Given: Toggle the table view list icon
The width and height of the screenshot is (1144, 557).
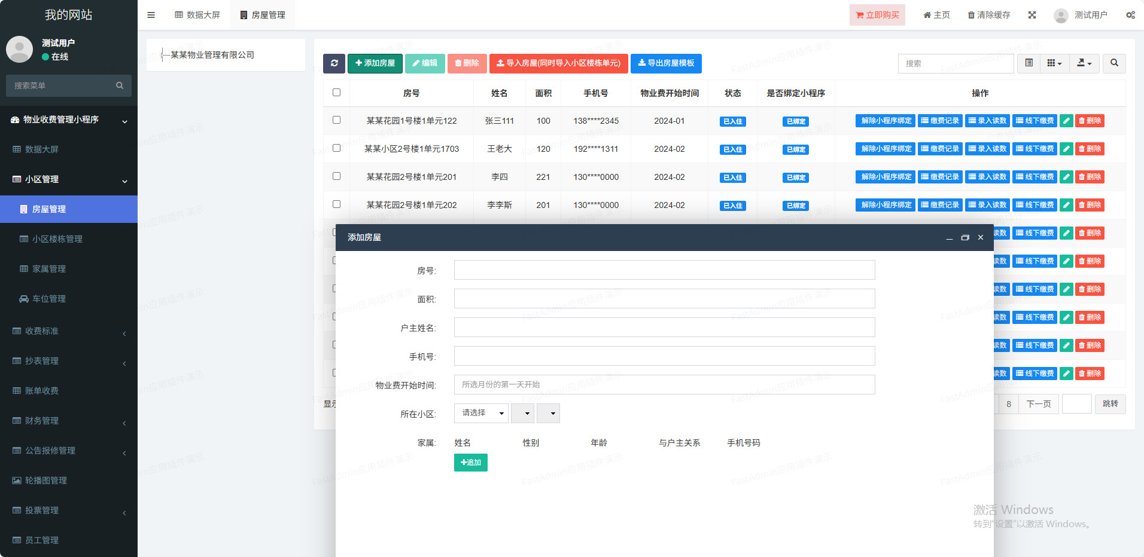Looking at the screenshot, I should click(1029, 63).
